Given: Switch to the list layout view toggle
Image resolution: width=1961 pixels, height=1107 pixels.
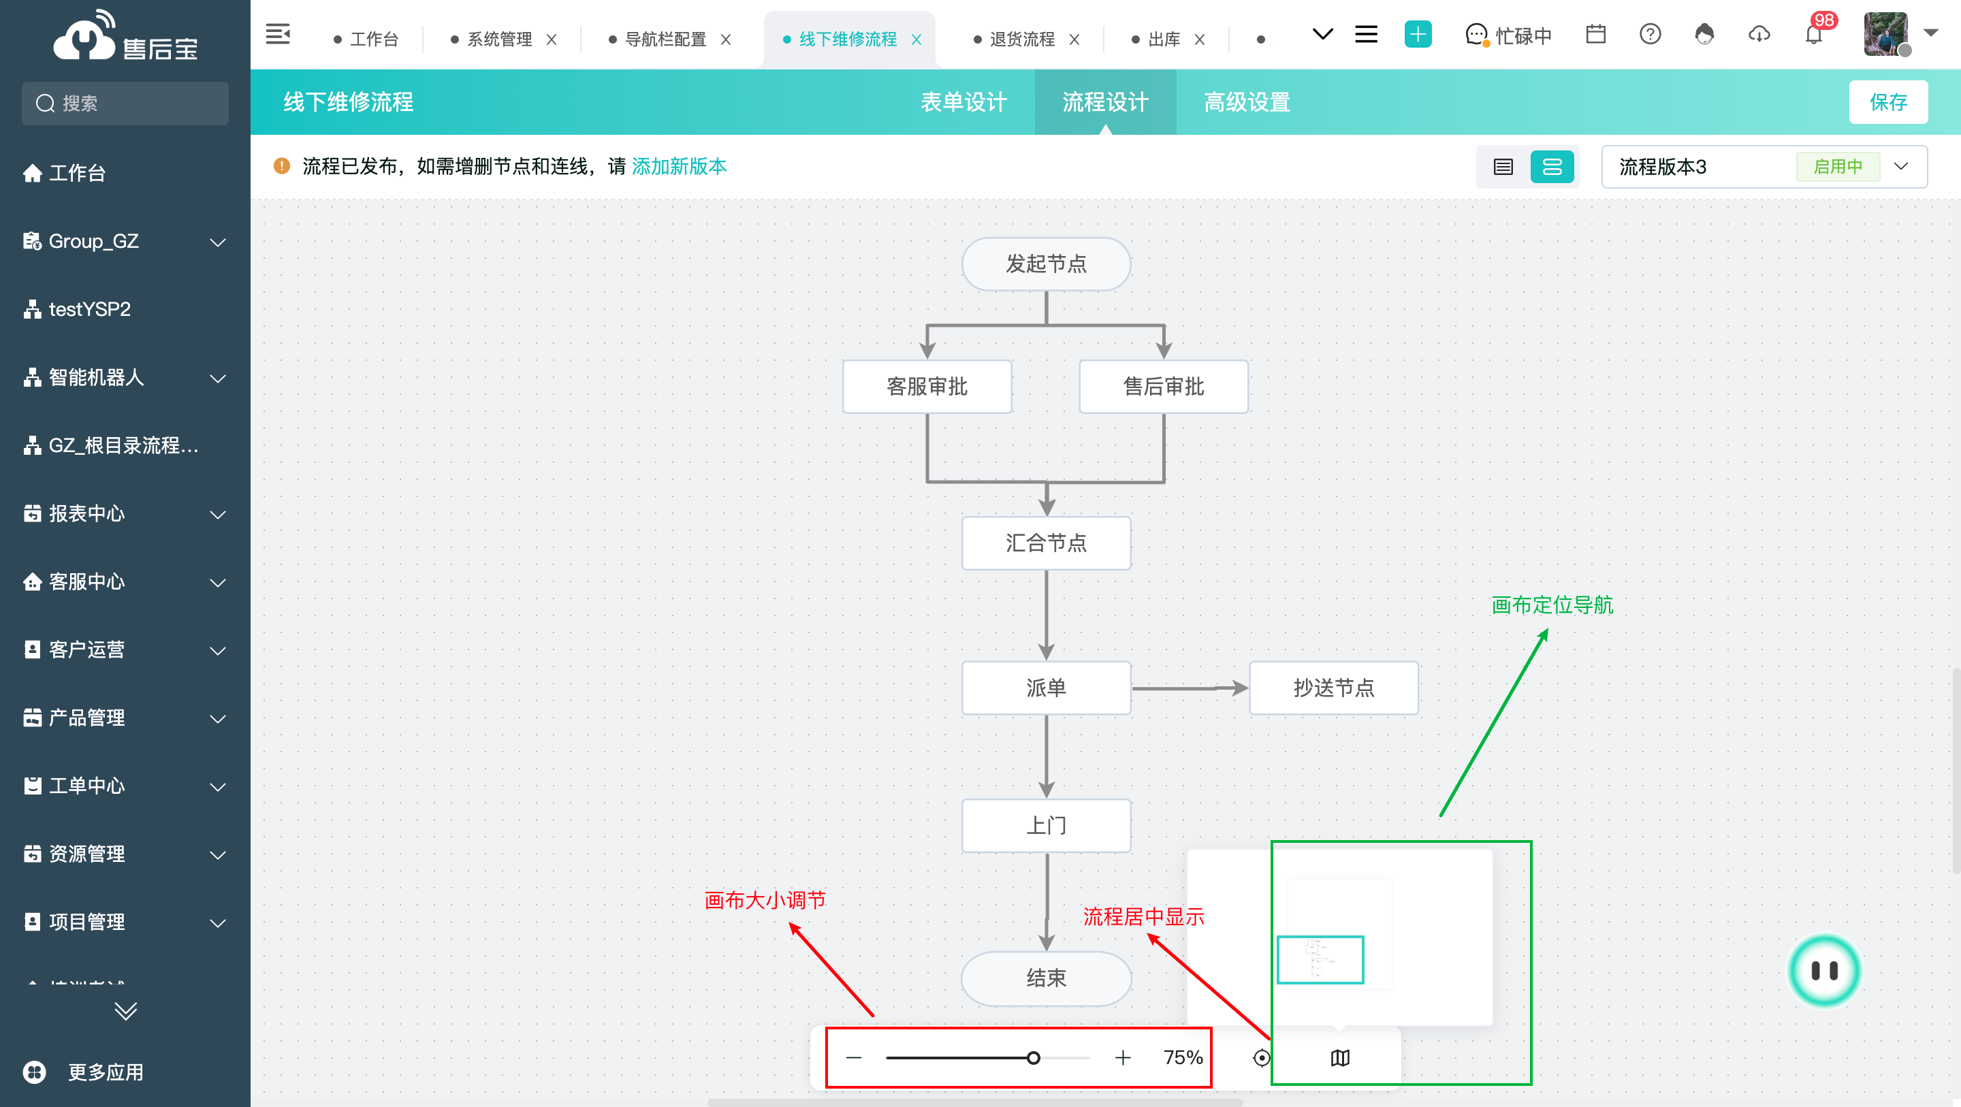Looking at the screenshot, I should point(1503,167).
